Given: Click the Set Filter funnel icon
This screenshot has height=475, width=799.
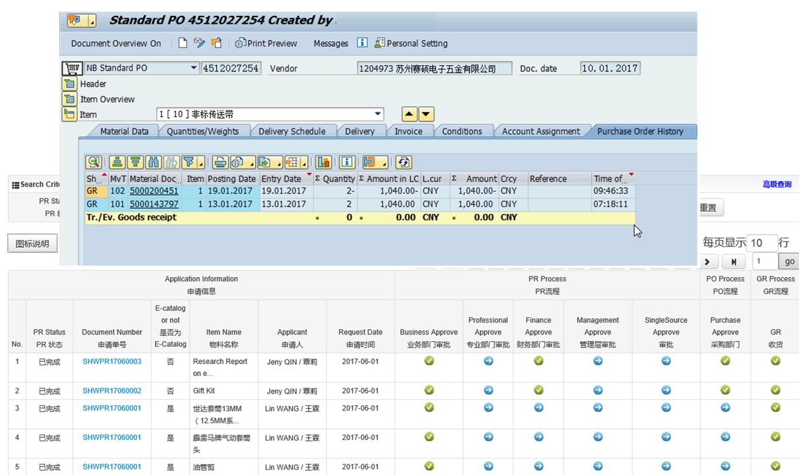Looking at the screenshot, I should (x=189, y=162).
